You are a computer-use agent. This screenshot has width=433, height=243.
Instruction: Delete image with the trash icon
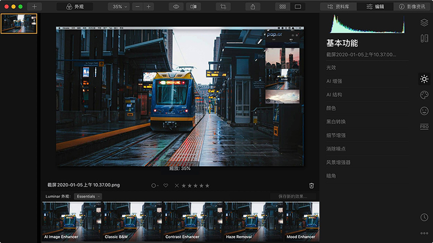pyautogui.click(x=312, y=186)
